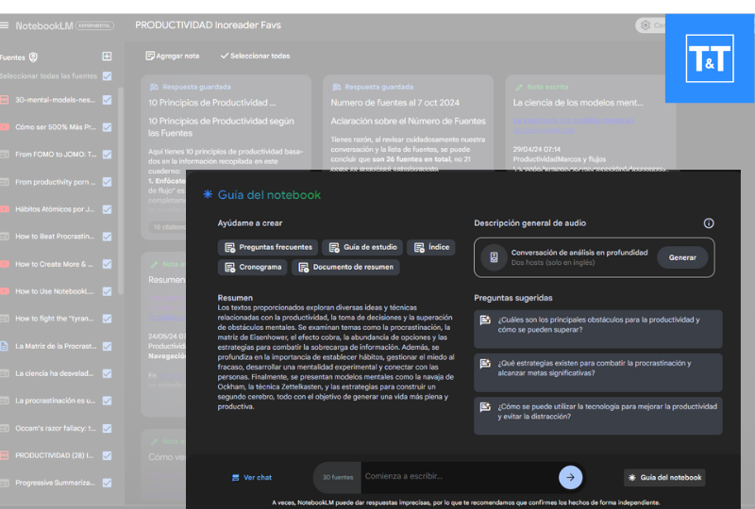This screenshot has width=755, height=509.
Task: Click Índice chip
Action: click(431, 247)
